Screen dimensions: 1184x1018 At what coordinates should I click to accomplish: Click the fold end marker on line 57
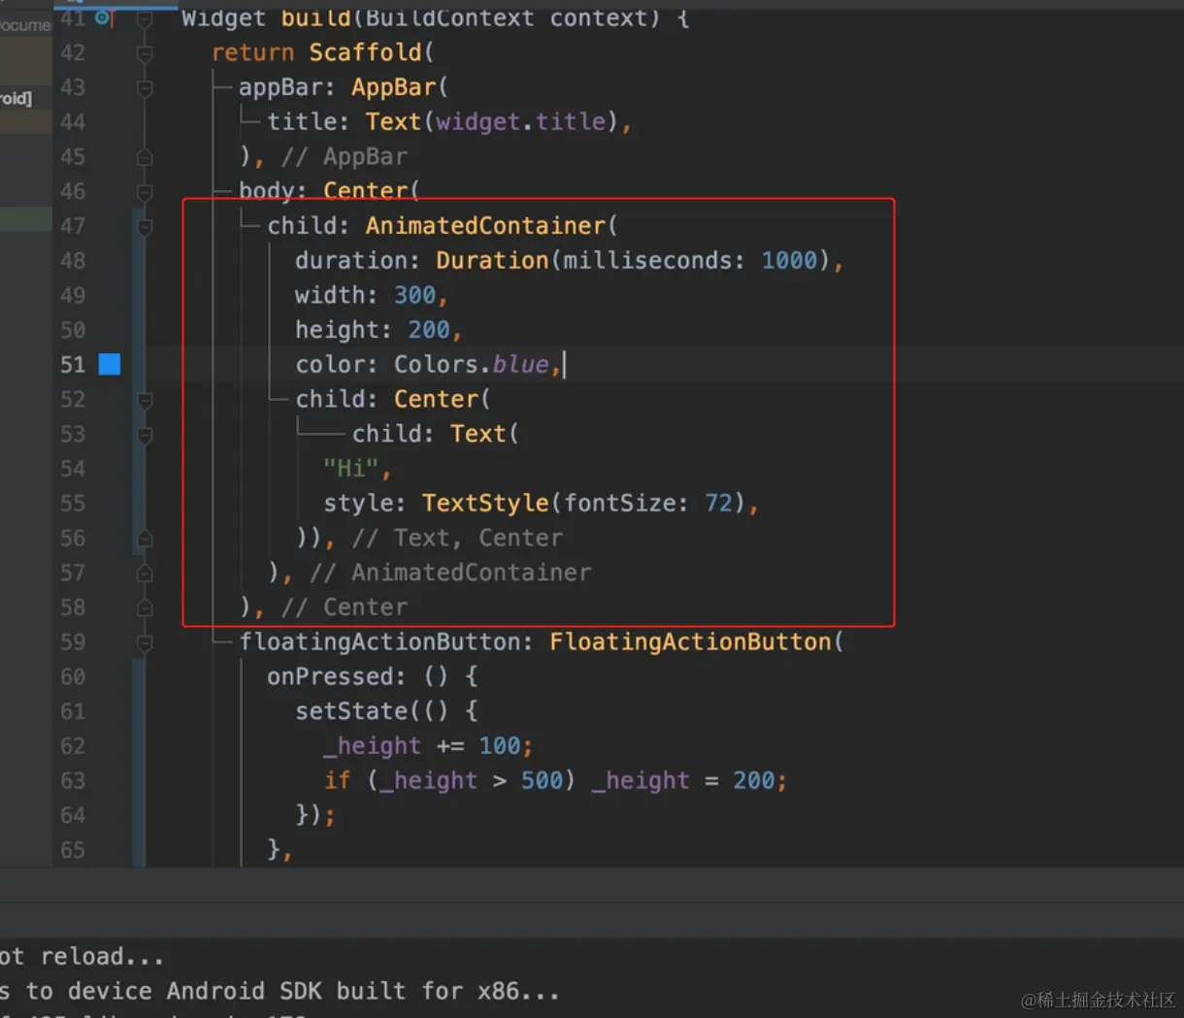click(145, 573)
